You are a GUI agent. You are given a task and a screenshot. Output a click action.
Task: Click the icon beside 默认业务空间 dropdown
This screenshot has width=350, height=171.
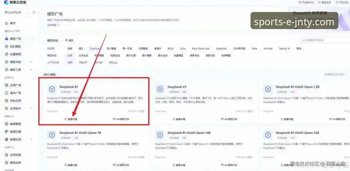(x=34, y=13)
